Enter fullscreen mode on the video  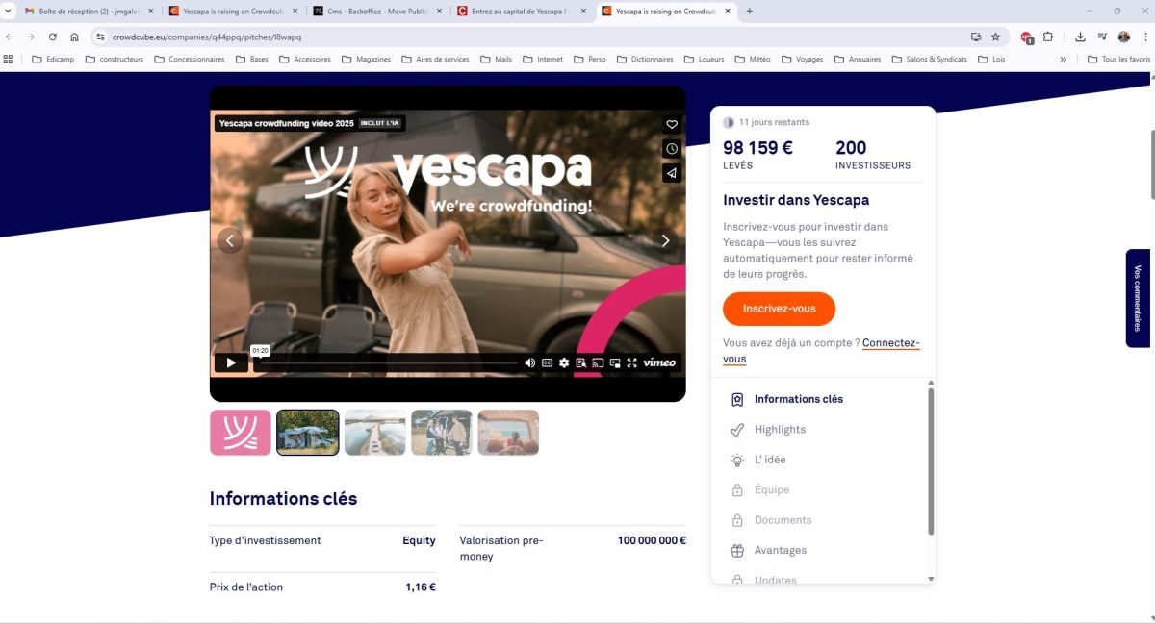pos(632,362)
